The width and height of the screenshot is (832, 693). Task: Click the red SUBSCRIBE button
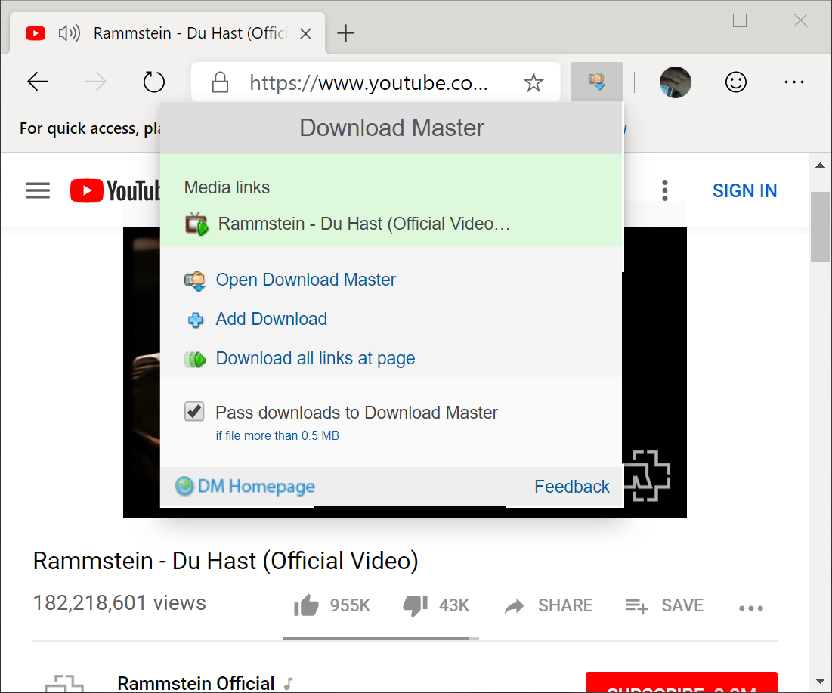click(682, 682)
